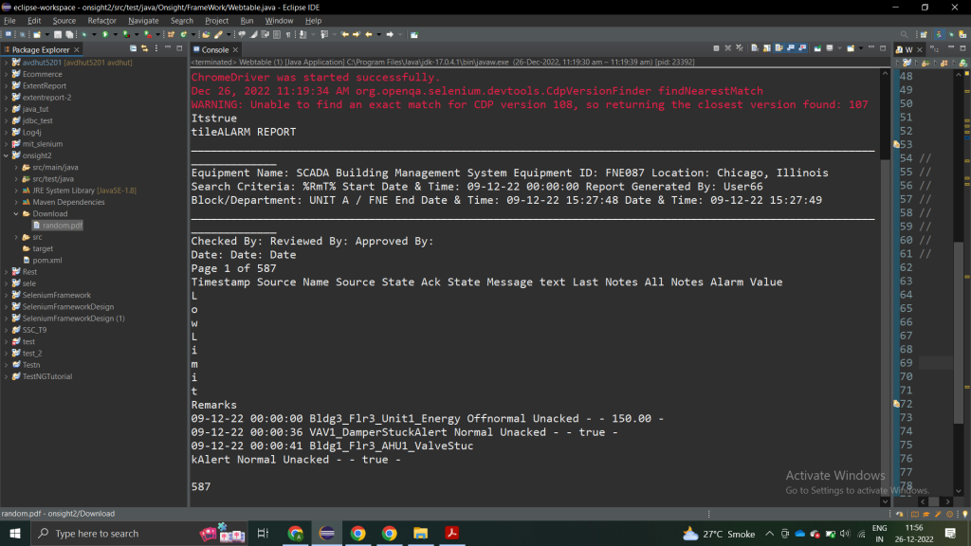Expand the Maven Dependencies node

(16, 202)
